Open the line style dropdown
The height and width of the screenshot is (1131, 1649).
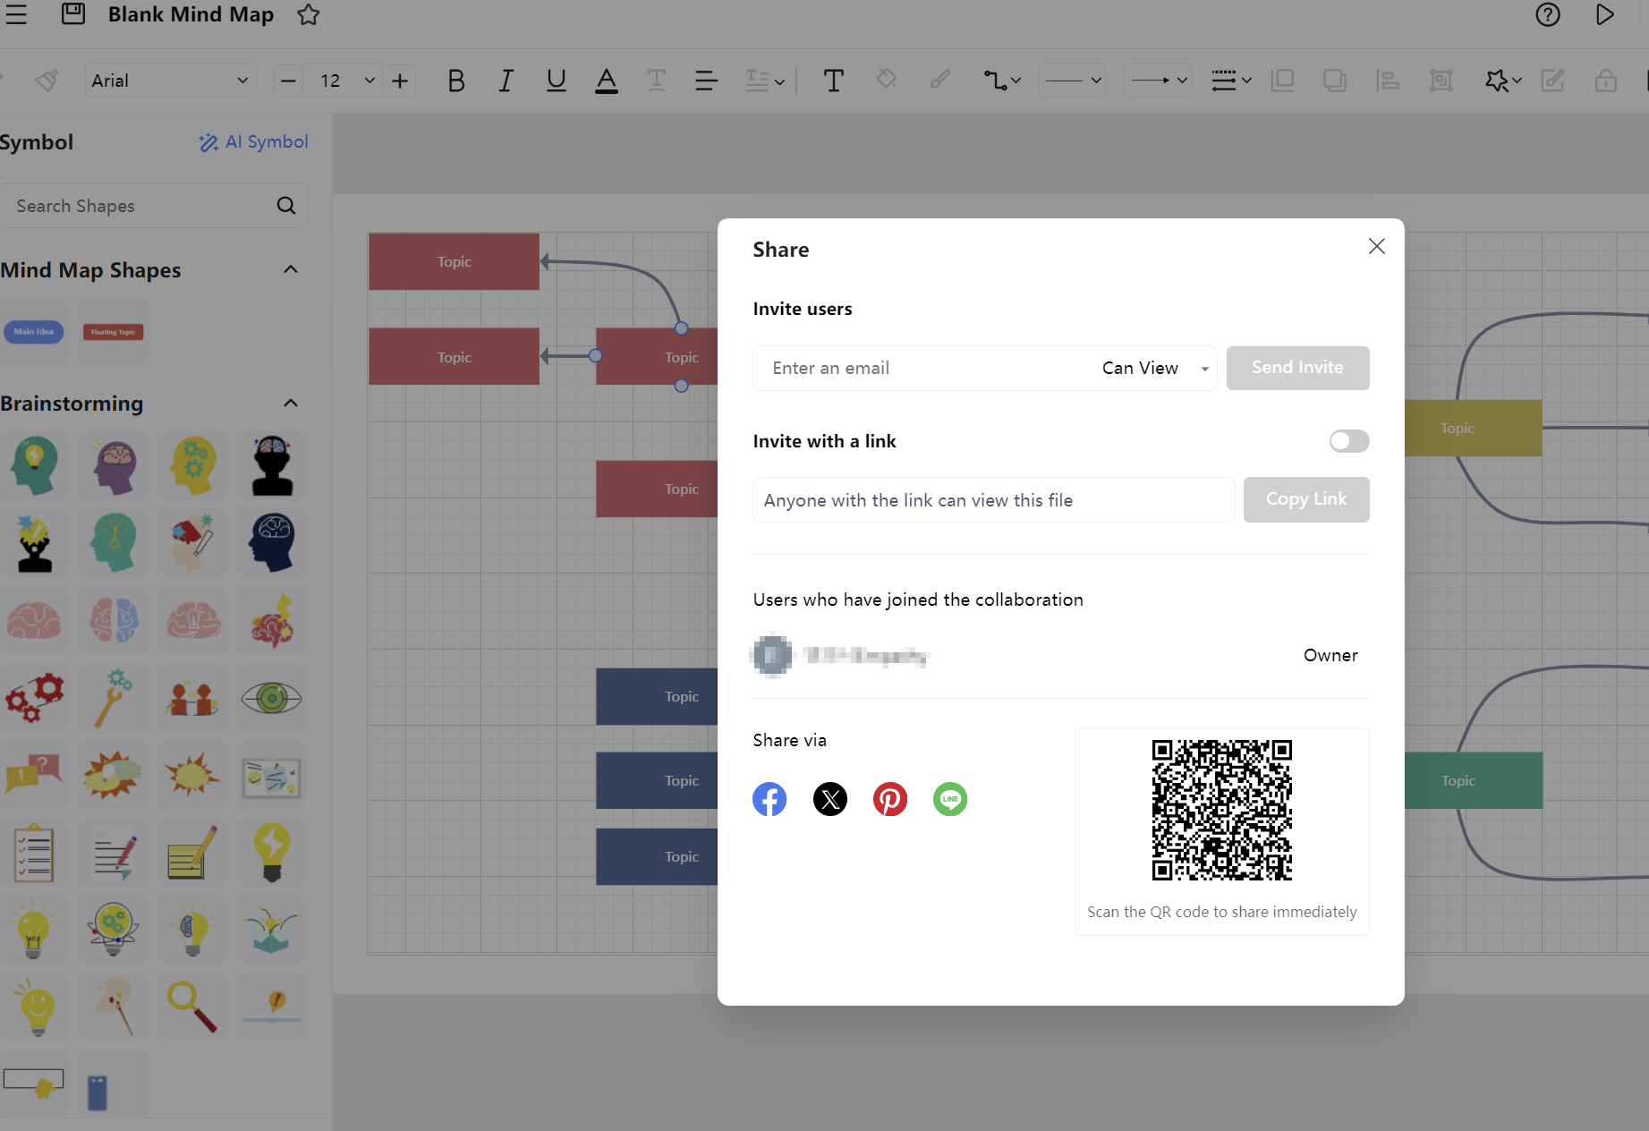1072,81
